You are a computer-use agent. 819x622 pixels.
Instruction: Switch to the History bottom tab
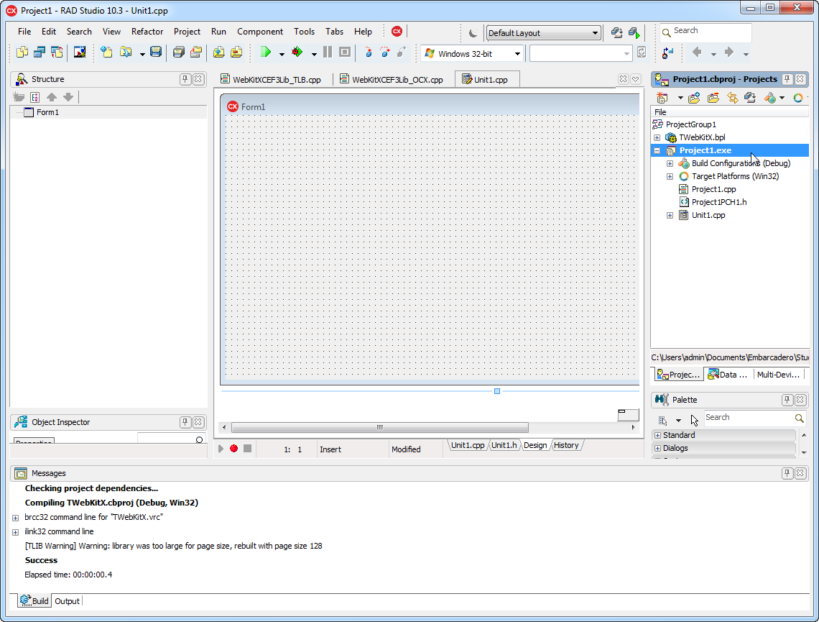565,445
